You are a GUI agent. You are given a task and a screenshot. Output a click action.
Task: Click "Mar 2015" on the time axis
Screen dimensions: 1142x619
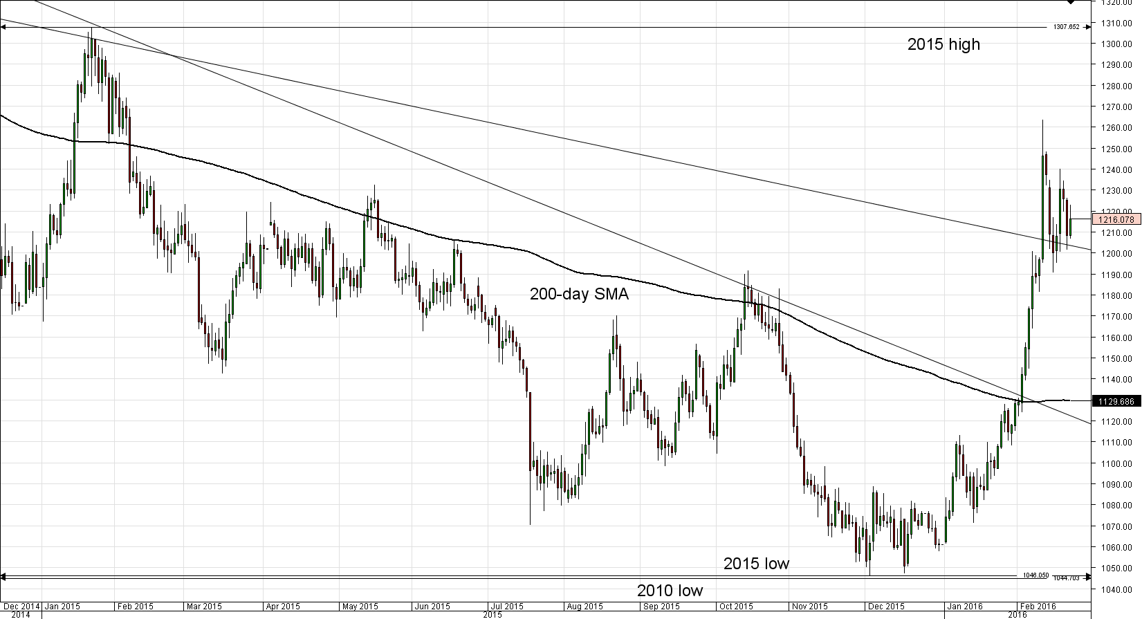pos(203,607)
